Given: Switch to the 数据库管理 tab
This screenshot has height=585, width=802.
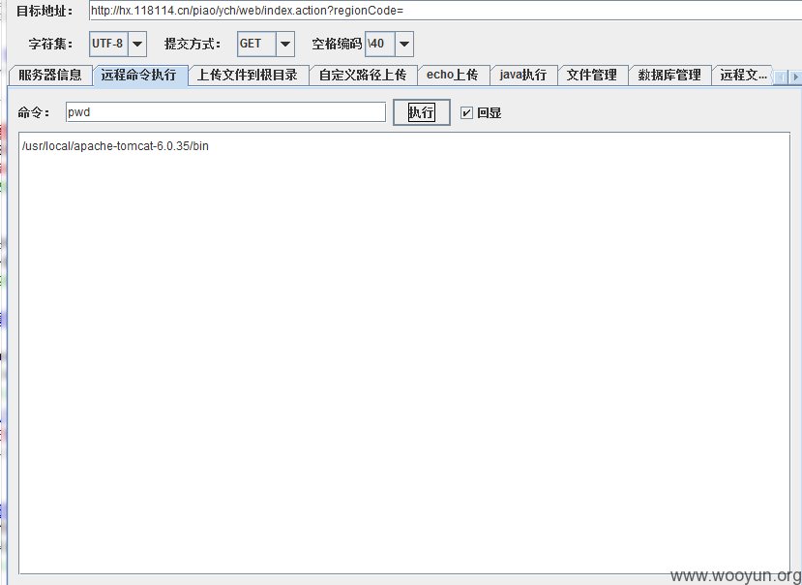Looking at the screenshot, I should pos(669,76).
